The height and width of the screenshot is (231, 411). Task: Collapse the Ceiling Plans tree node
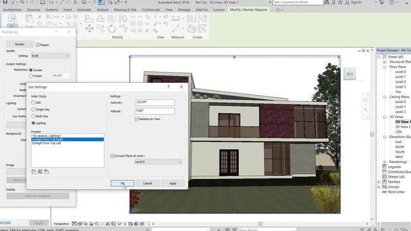tap(385, 97)
